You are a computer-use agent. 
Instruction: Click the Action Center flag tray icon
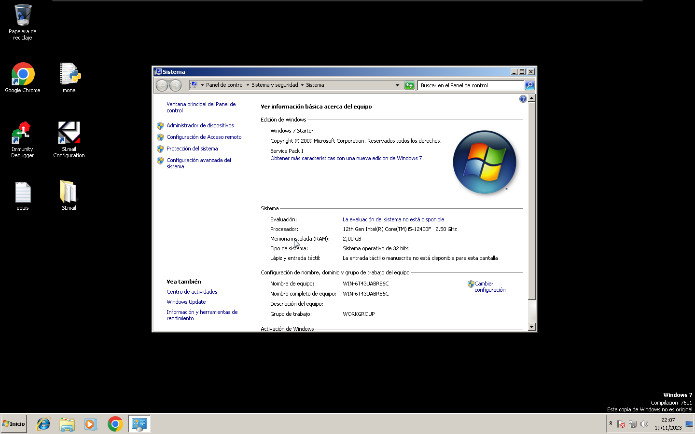[x=621, y=424]
